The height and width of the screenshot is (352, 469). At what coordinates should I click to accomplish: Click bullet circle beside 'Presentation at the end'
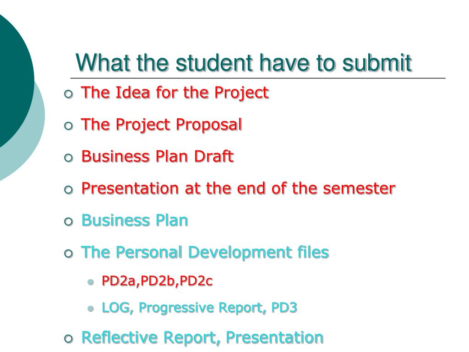[69, 190]
